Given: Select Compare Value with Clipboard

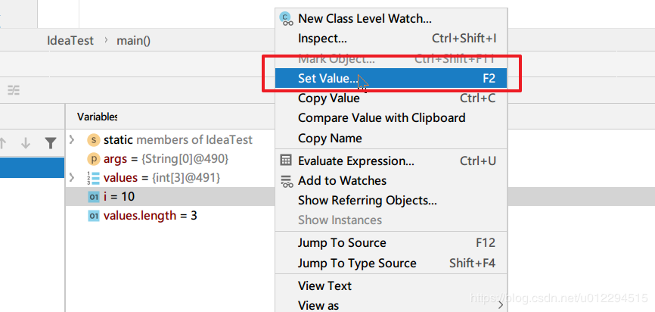Looking at the screenshot, I should [x=381, y=118].
